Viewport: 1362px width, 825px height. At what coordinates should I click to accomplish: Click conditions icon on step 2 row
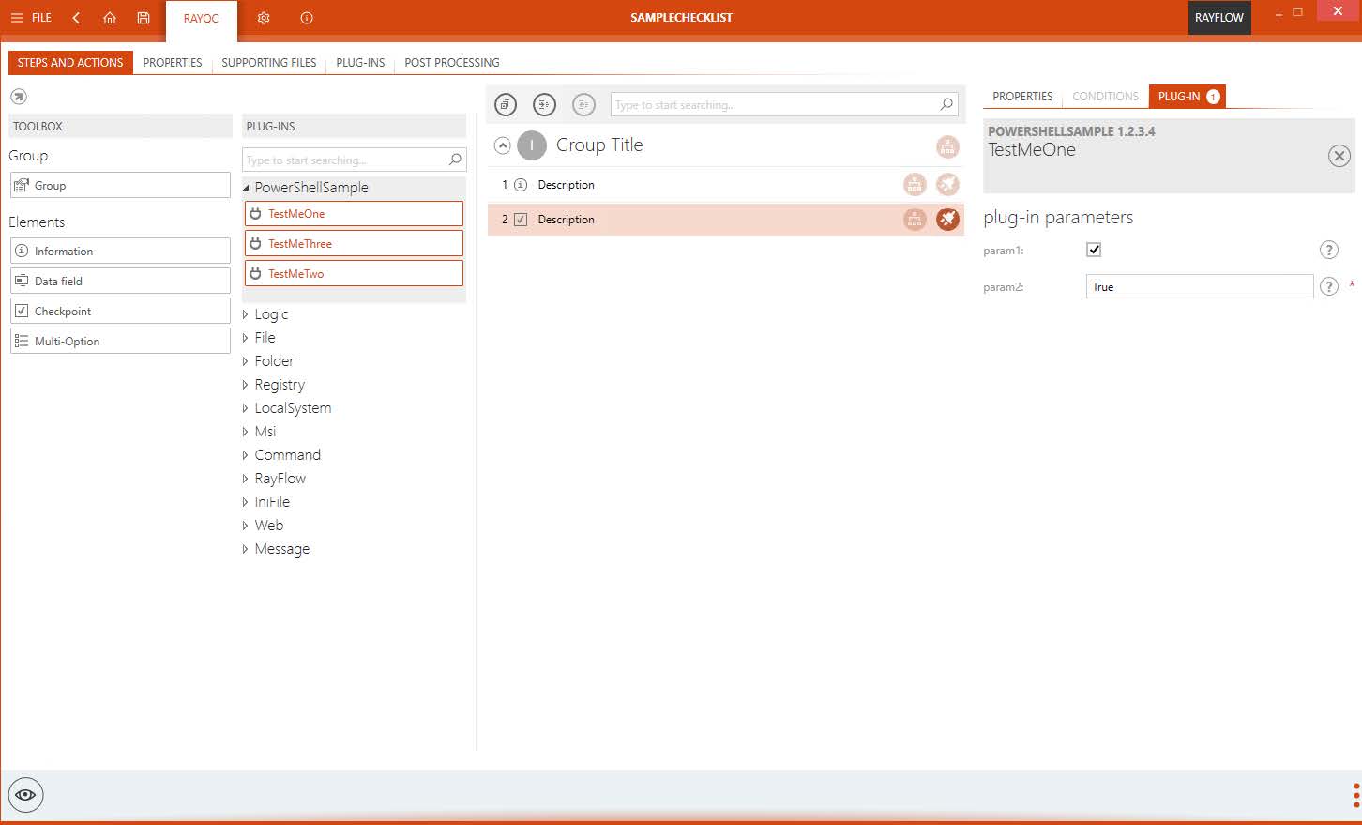[915, 219]
